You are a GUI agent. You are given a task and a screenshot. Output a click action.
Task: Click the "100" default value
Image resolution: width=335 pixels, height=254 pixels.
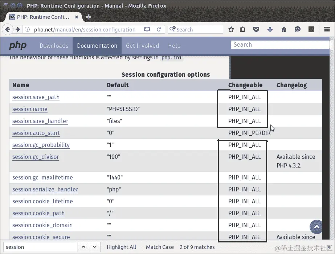tap(114, 157)
